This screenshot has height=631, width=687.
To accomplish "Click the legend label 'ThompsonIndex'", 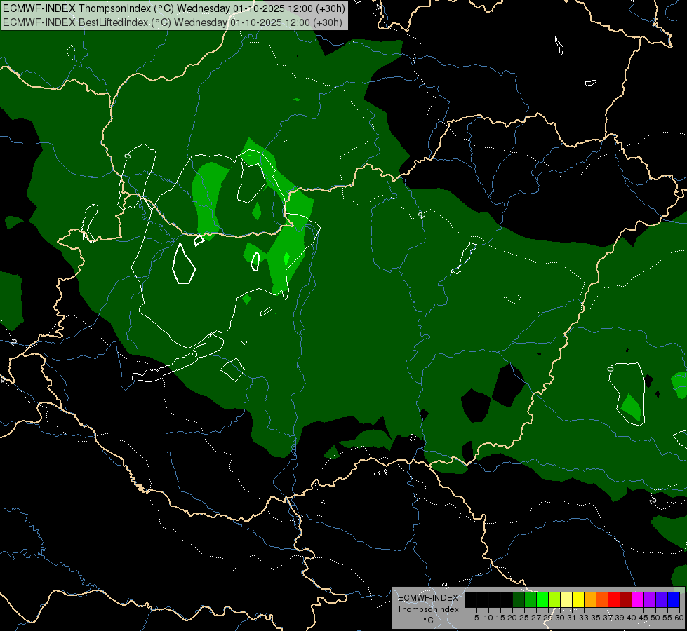I will click(427, 609).
